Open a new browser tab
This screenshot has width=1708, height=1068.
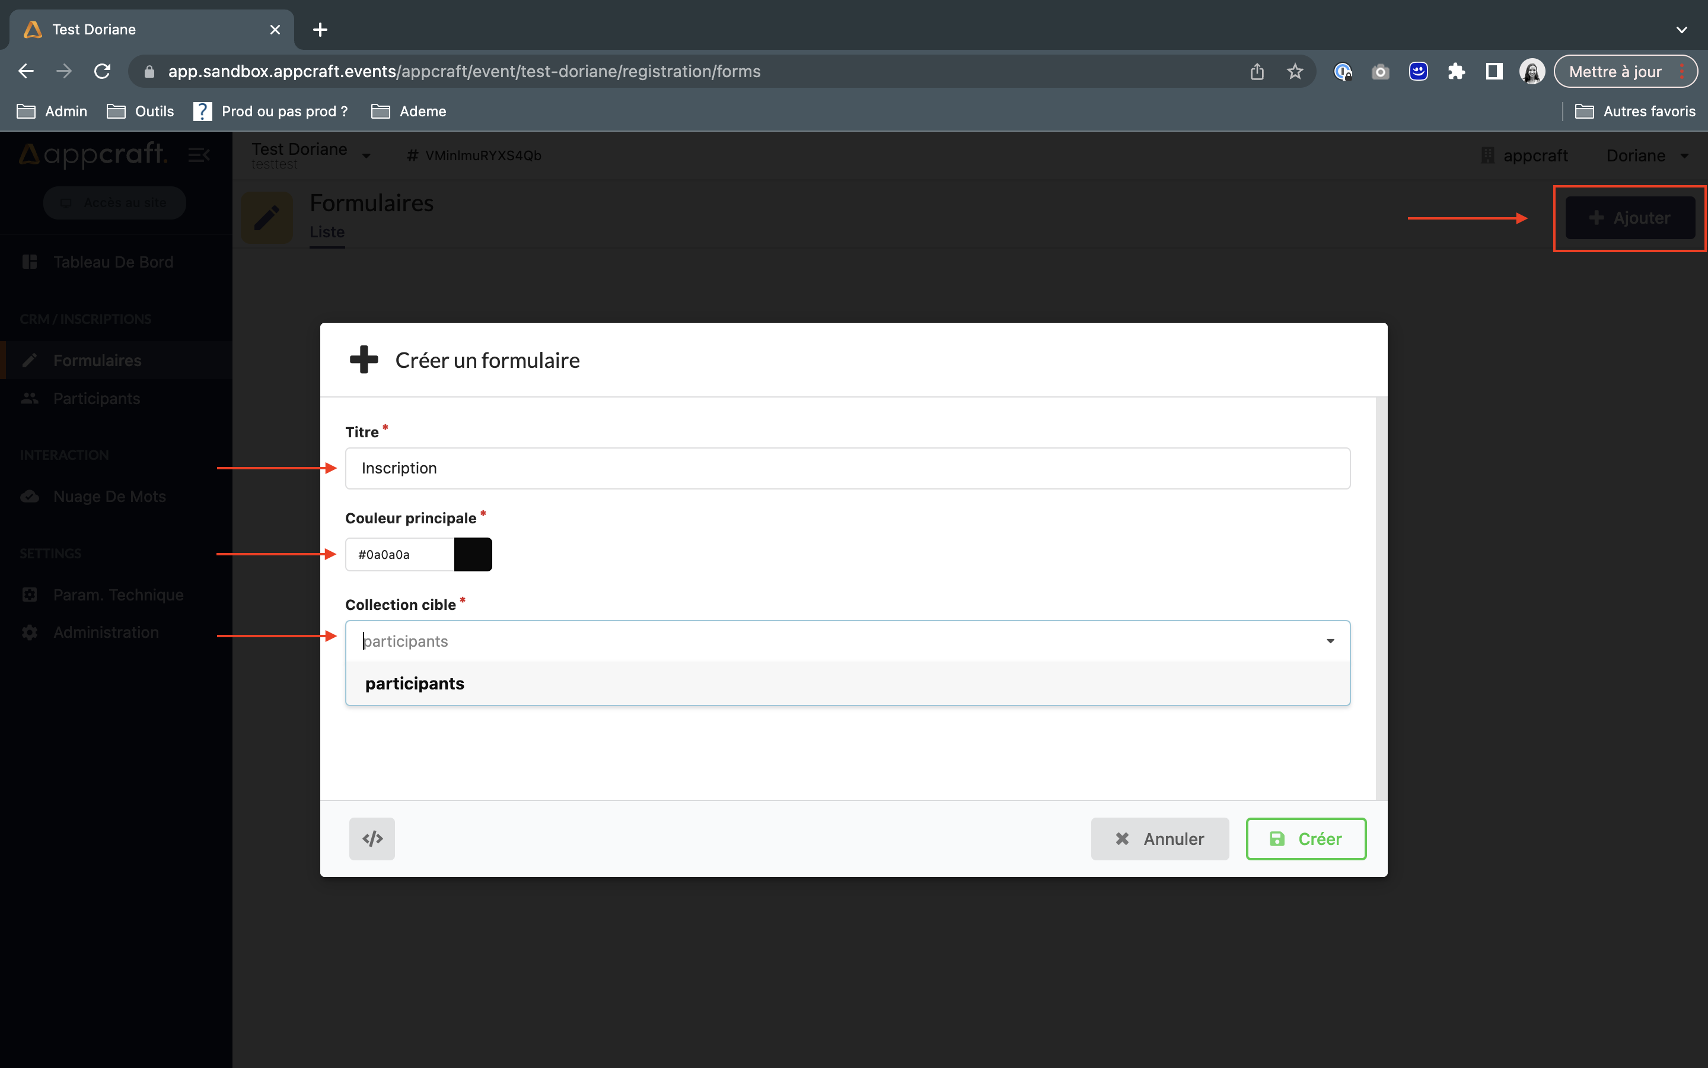point(320,30)
